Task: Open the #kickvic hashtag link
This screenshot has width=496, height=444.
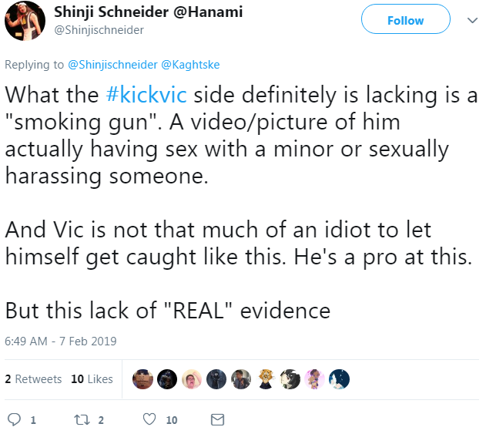Action: point(146,95)
